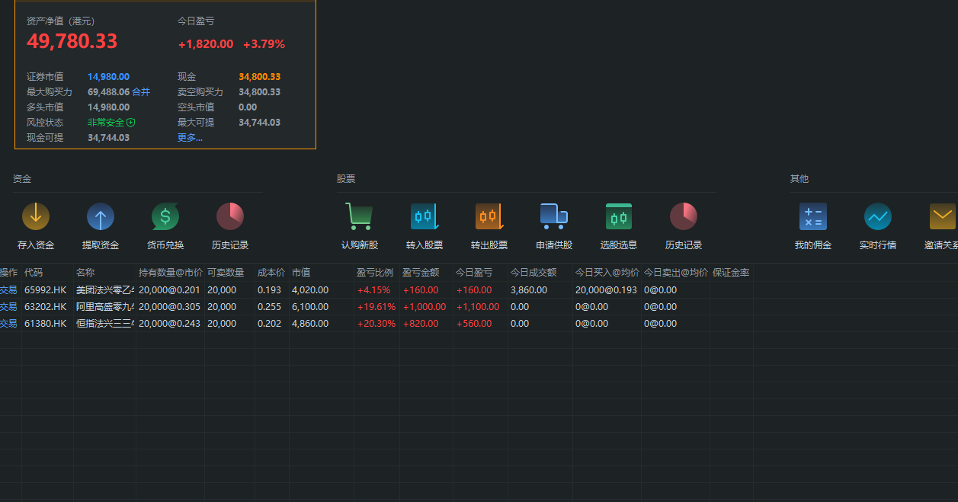
Task: Click the stock name starting 恒指法兴
Action: (105, 324)
